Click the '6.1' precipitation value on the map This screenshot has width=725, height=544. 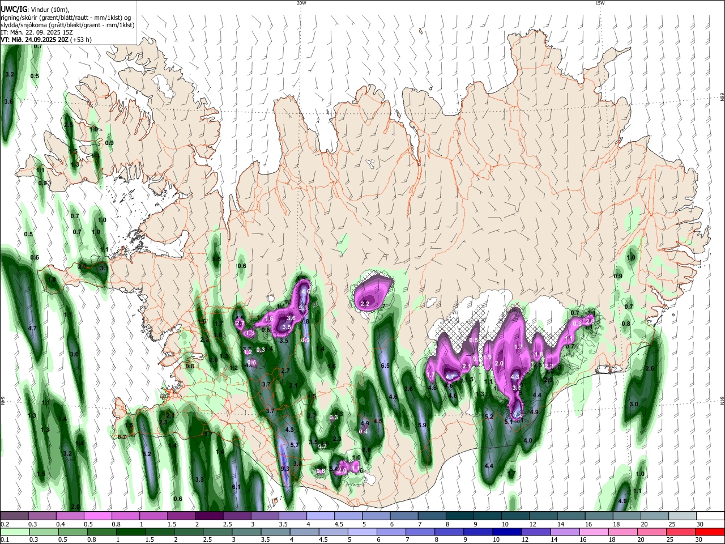point(237,487)
